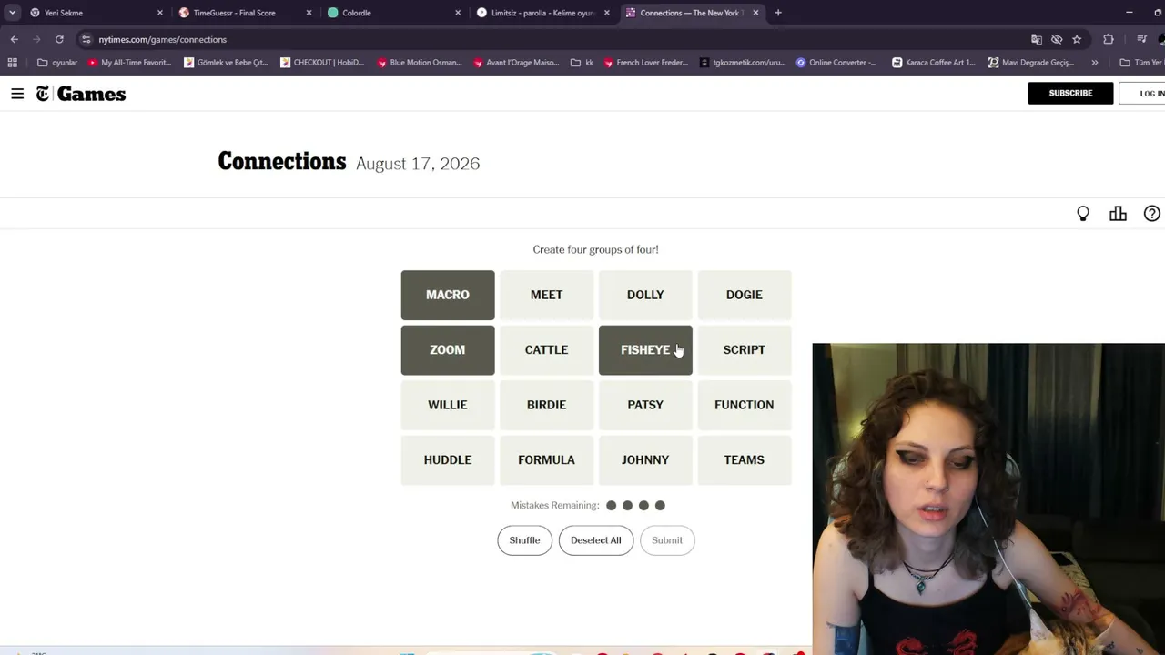Shuffle the word tiles
The height and width of the screenshot is (655, 1165).
point(524,540)
